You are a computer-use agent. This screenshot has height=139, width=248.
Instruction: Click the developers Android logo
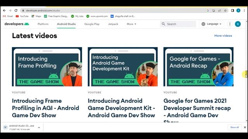(x=17, y=24)
